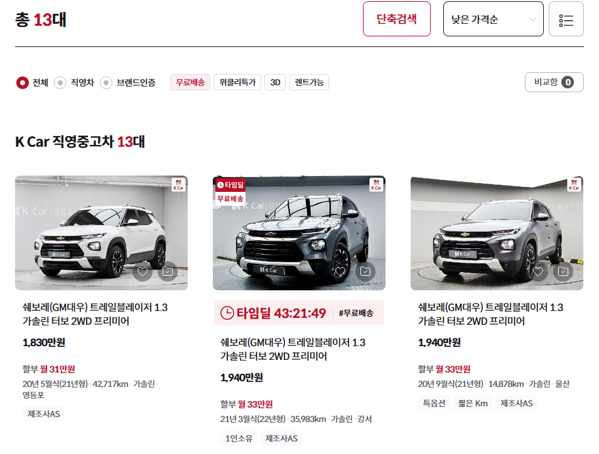Screen dimensions: 599x454
Task: Click K Car badge on 타임딜 car photo
Action: (376, 184)
